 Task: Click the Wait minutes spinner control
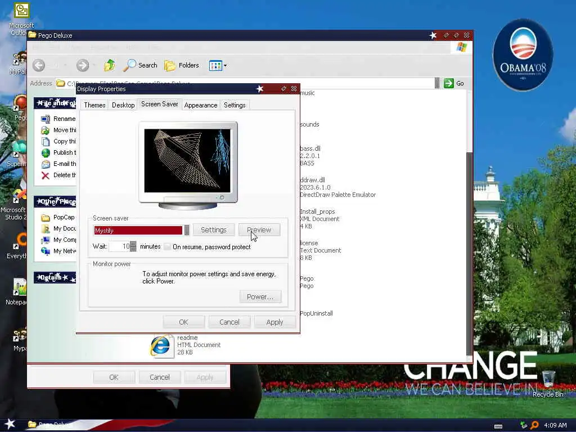click(133, 246)
